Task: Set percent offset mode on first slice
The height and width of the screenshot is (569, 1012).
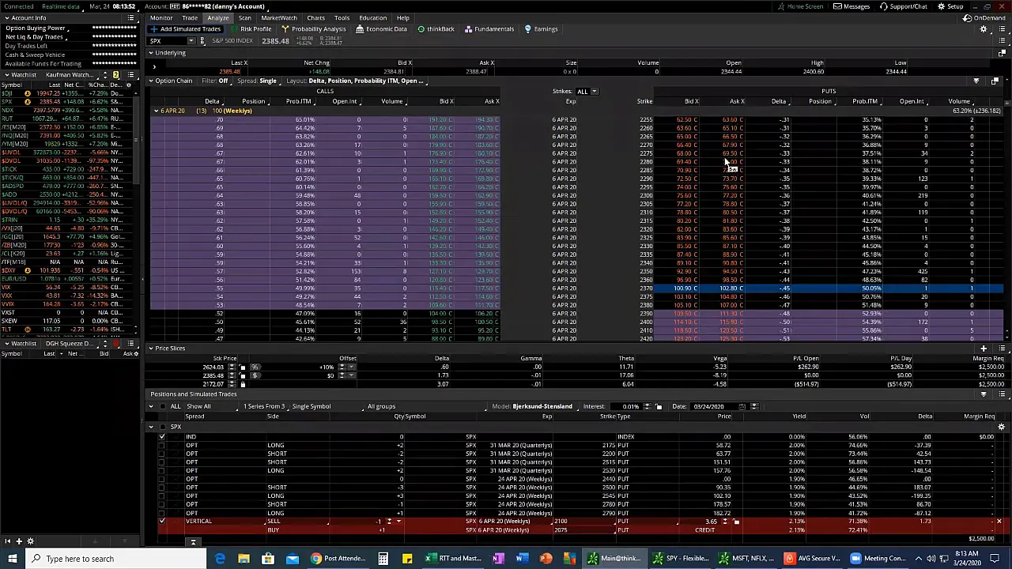Action: click(x=255, y=367)
